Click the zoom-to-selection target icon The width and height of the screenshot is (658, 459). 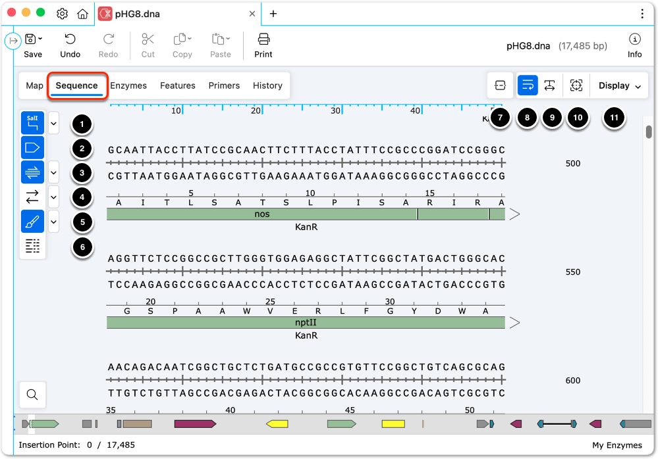point(576,85)
